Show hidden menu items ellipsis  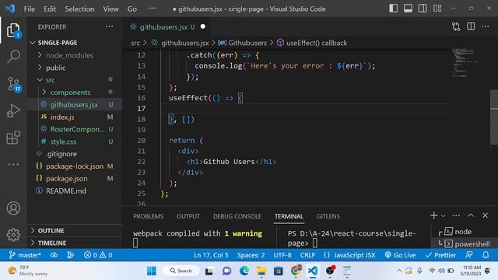[x=153, y=9]
